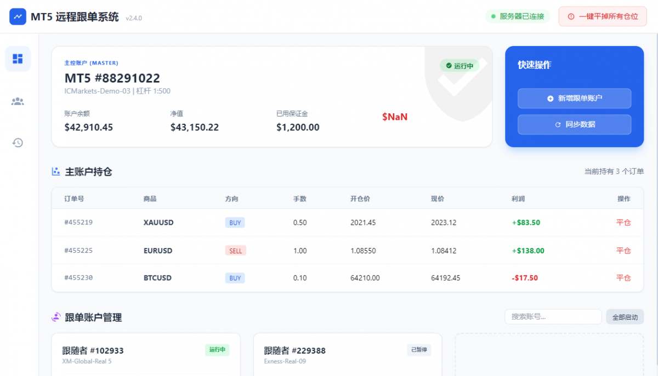The width and height of the screenshot is (658, 376).
Task: Click EURUSD open price 1.08550
Action: (363, 251)
